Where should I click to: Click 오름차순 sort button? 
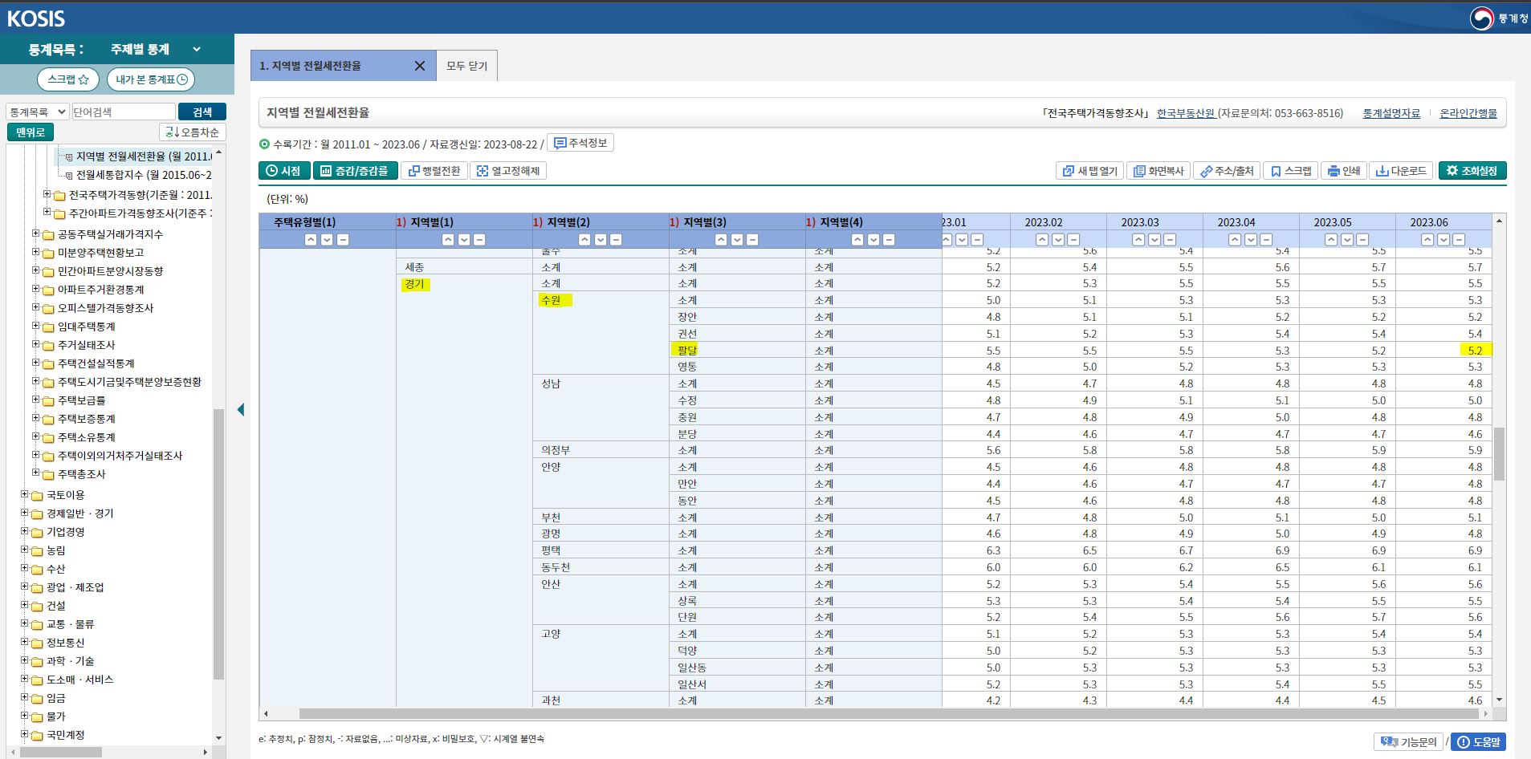(x=193, y=132)
